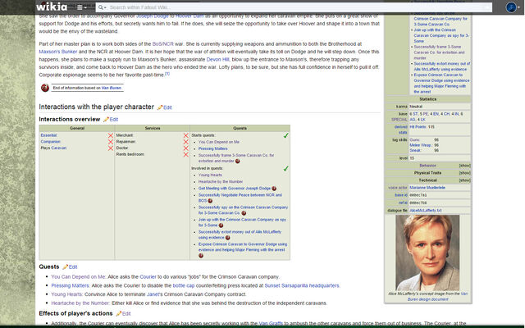Expand the Behavior section with show
525x328 pixels.
(464, 166)
